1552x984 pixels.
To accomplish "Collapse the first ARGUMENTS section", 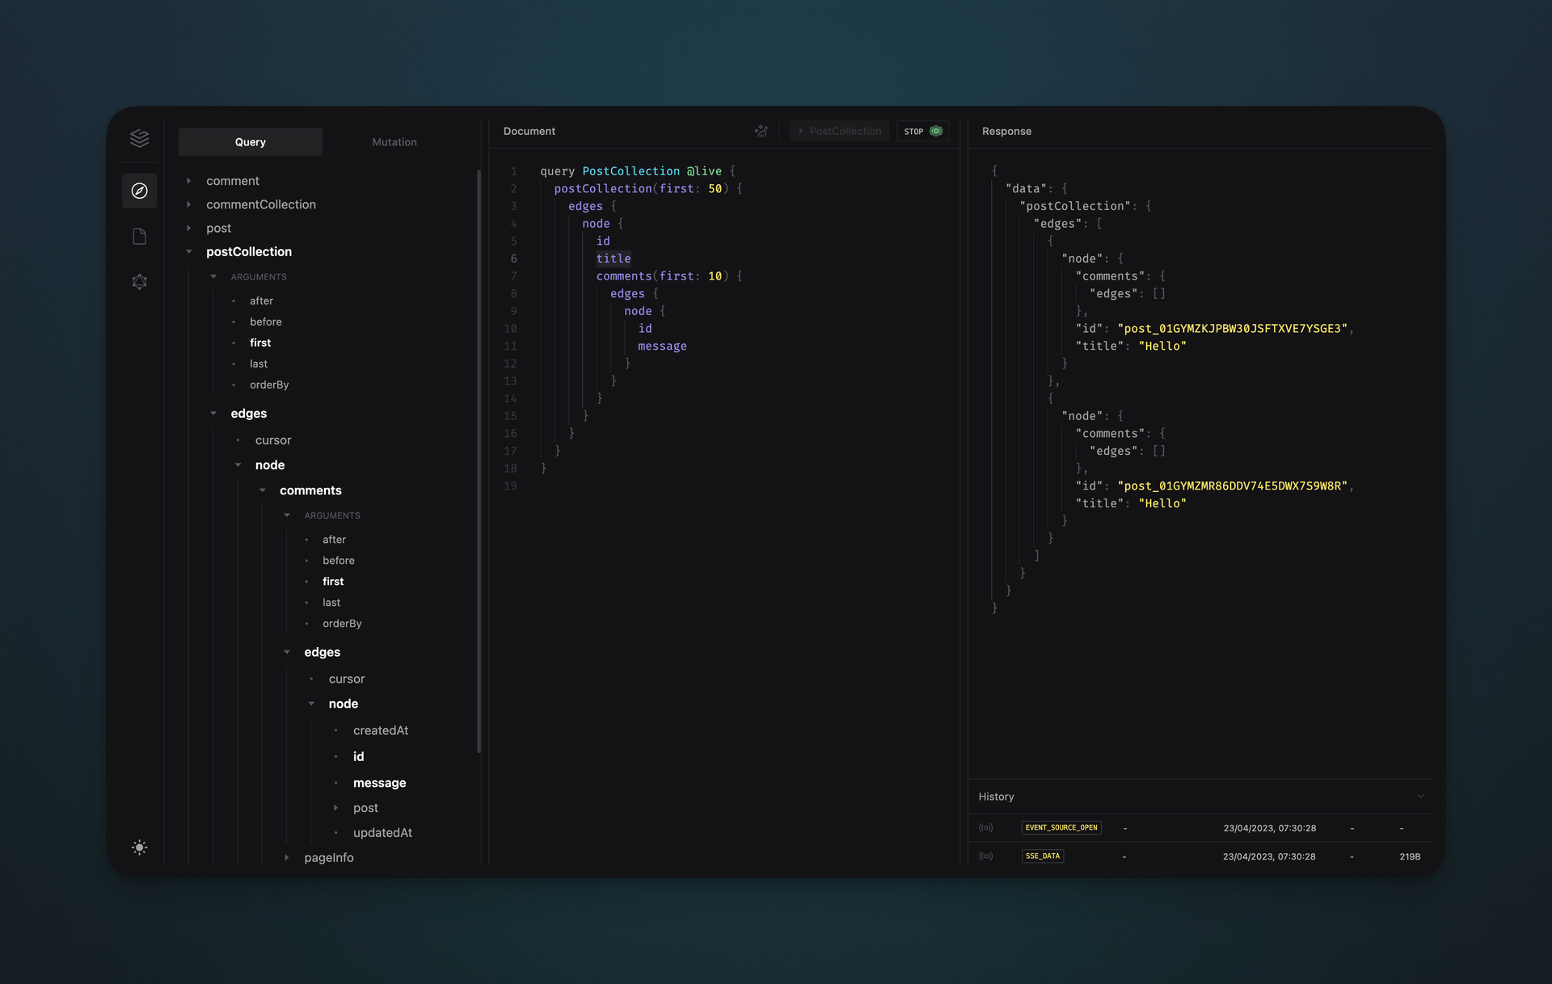I will click(213, 277).
